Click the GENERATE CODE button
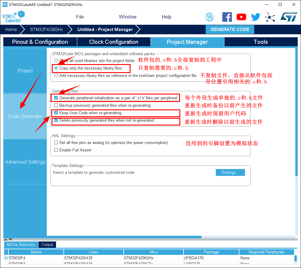 click(230, 30)
